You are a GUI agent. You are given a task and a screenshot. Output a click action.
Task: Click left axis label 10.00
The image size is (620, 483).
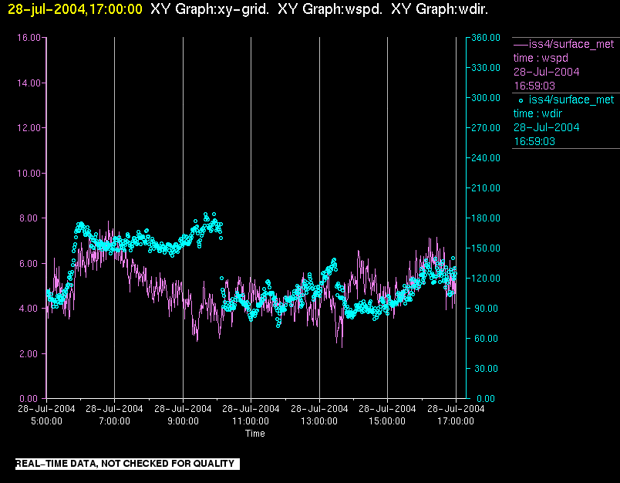(29, 174)
